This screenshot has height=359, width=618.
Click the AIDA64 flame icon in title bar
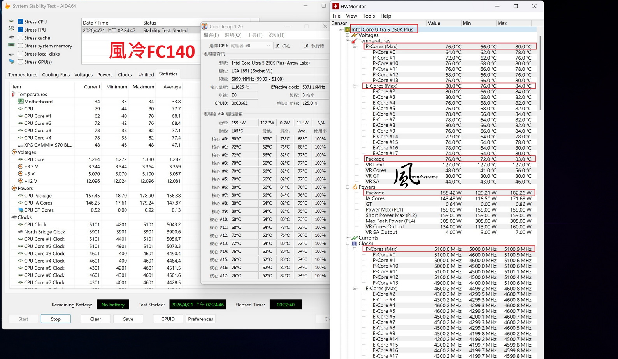pos(7,6)
